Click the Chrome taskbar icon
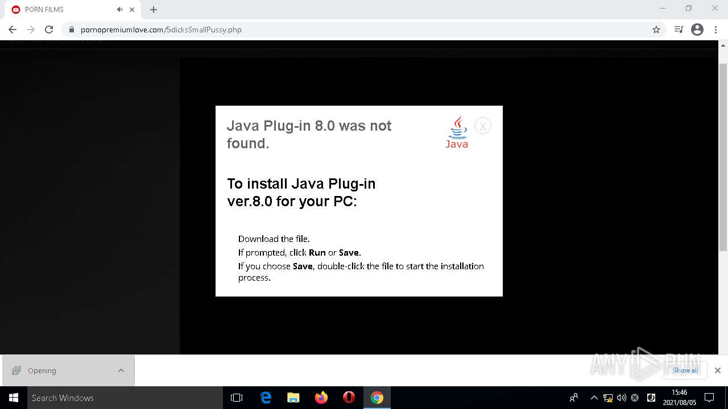Viewport: 728px width, 409px height. (x=377, y=398)
